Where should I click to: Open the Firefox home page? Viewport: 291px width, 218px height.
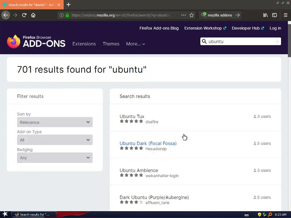33,15
